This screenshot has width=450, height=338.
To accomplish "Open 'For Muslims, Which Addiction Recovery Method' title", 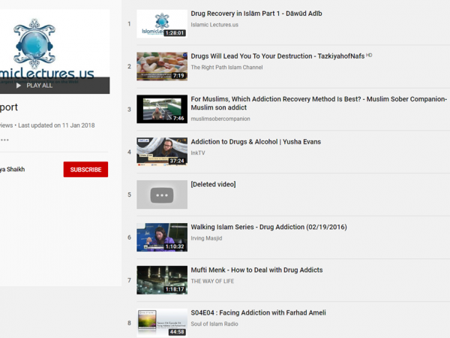I will pos(319,103).
